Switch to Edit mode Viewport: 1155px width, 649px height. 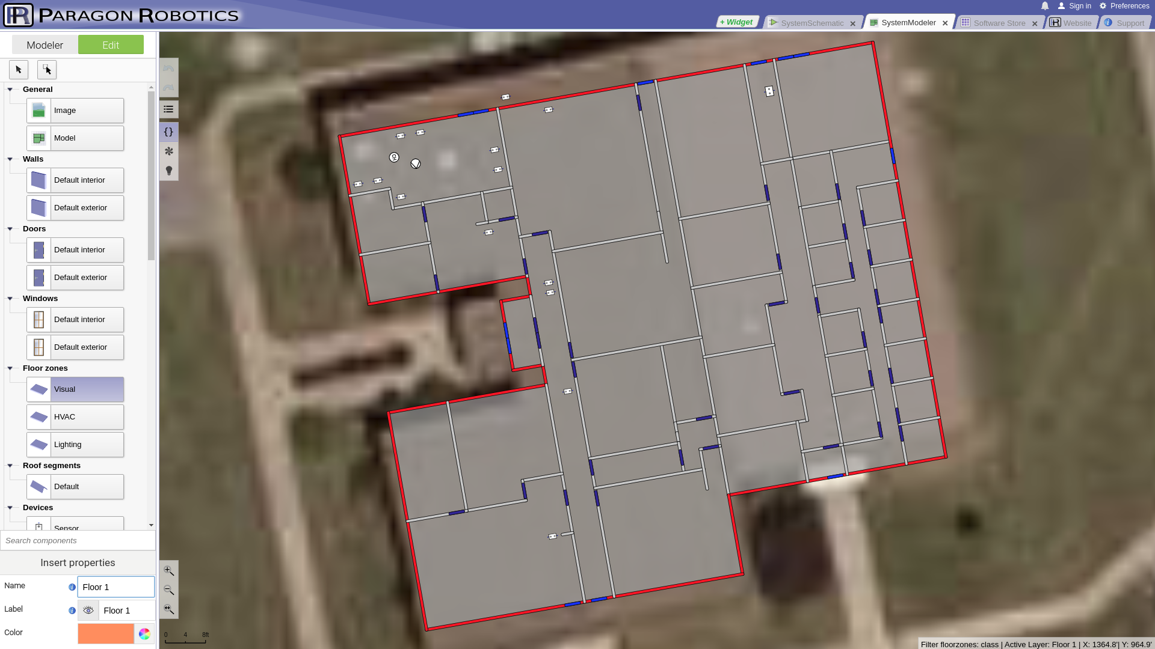tap(111, 45)
